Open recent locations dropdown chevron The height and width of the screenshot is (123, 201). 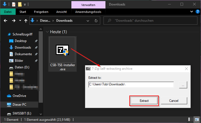[x=20, y=20]
